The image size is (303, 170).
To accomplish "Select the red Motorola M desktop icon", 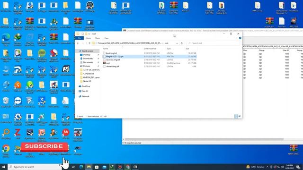I will (66, 134).
